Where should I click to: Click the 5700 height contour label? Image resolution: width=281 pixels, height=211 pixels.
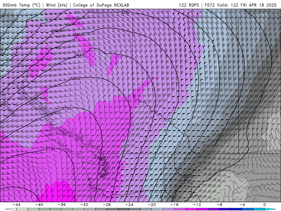point(66,108)
